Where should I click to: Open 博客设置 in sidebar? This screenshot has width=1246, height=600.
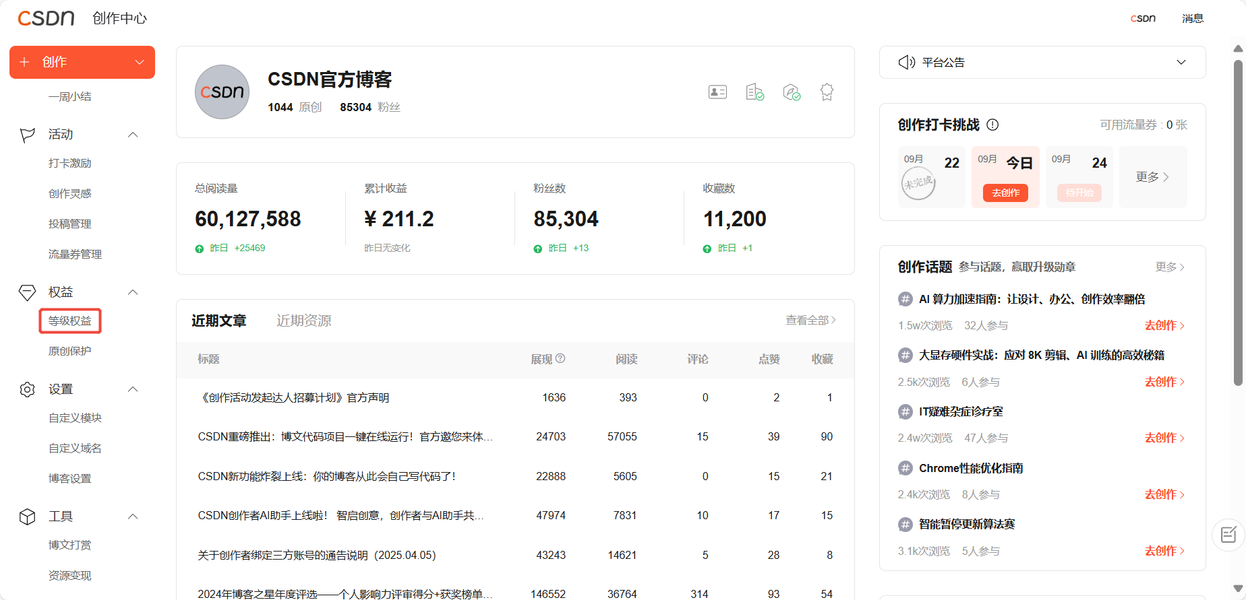tap(70, 478)
